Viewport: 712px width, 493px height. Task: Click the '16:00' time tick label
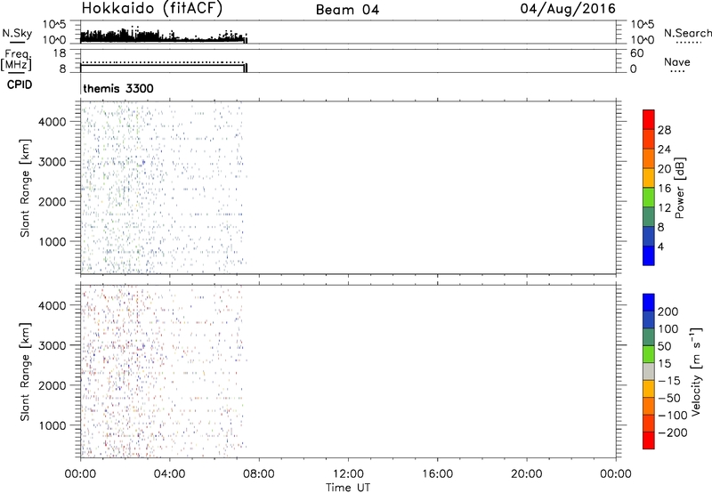(437, 474)
